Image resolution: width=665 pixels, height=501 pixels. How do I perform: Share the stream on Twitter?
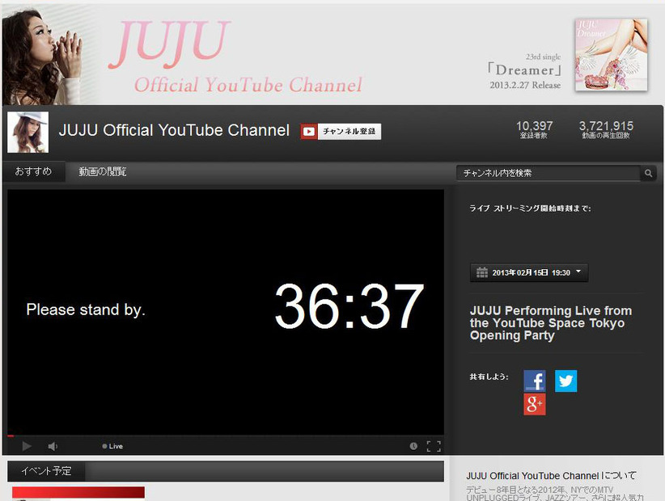coord(565,381)
